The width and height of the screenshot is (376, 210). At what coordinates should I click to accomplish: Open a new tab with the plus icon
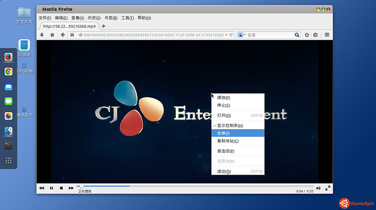pyautogui.click(x=104, y=26)
